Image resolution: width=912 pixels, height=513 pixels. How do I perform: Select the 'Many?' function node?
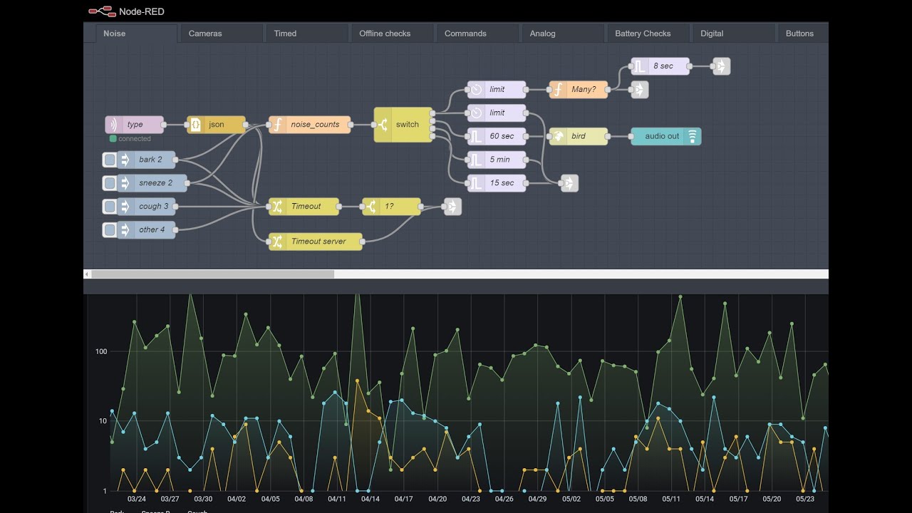tap(579, 90)
